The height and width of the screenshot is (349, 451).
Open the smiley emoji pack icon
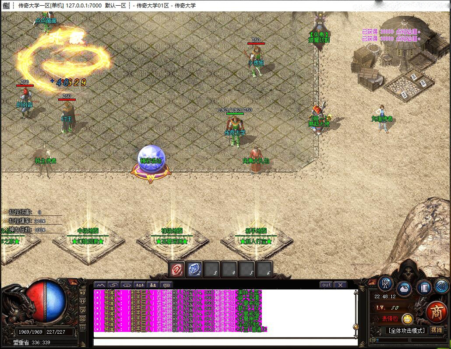(407, 319)
